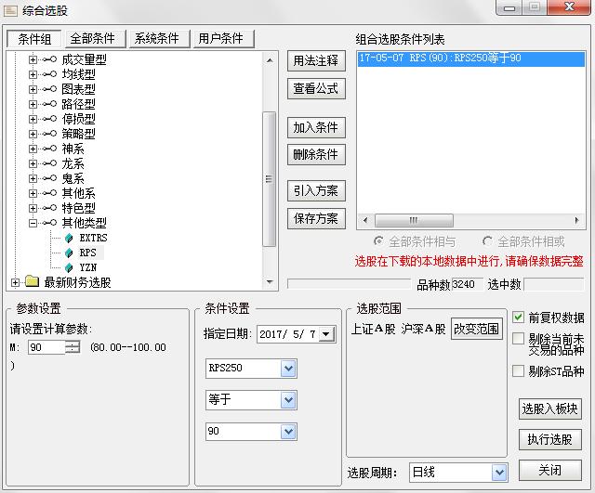Click the 综合选股 window title icon
This screenshot has width=595, height=493.
coord(10,10)
